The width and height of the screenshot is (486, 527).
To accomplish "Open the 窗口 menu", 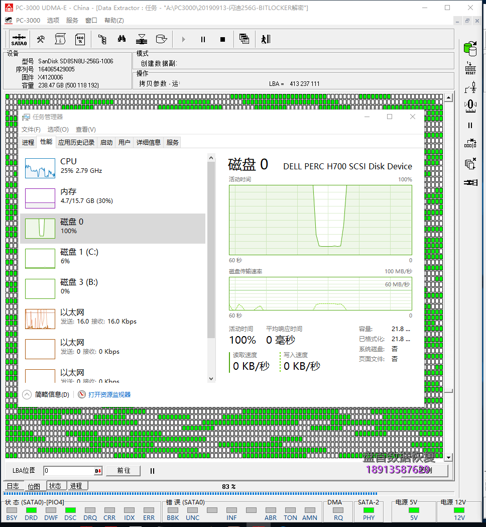I will [x=91, y=21].
